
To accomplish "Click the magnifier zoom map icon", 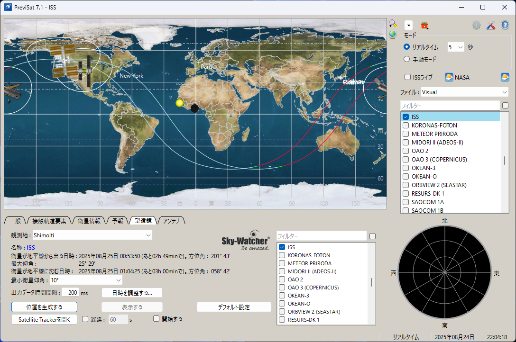I will tap(393, 23).
